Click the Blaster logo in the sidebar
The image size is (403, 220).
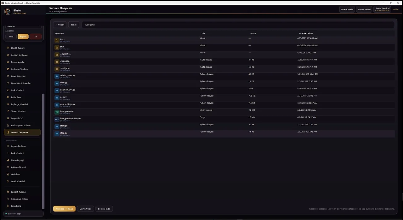tap(8, 12)
